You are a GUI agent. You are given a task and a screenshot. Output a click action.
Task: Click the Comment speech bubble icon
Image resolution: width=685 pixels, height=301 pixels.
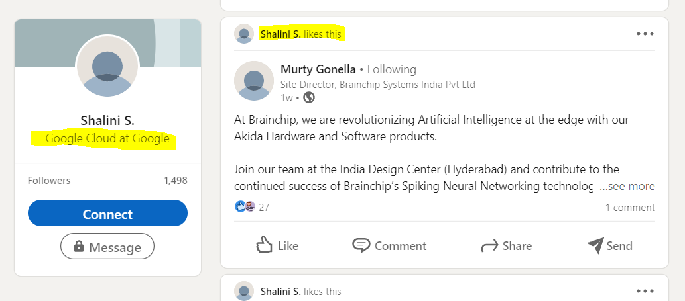click(x=361, y=245)
